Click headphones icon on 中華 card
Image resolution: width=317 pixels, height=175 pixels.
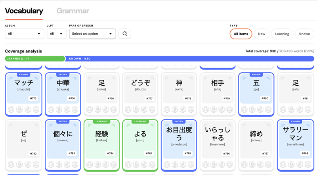pos(51,110)
